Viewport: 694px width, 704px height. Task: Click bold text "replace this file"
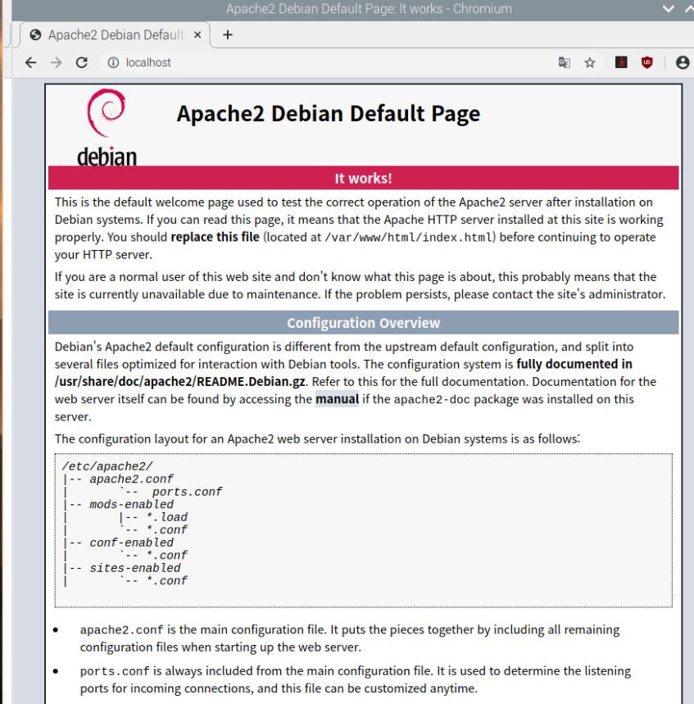click(x=215, y=237)
